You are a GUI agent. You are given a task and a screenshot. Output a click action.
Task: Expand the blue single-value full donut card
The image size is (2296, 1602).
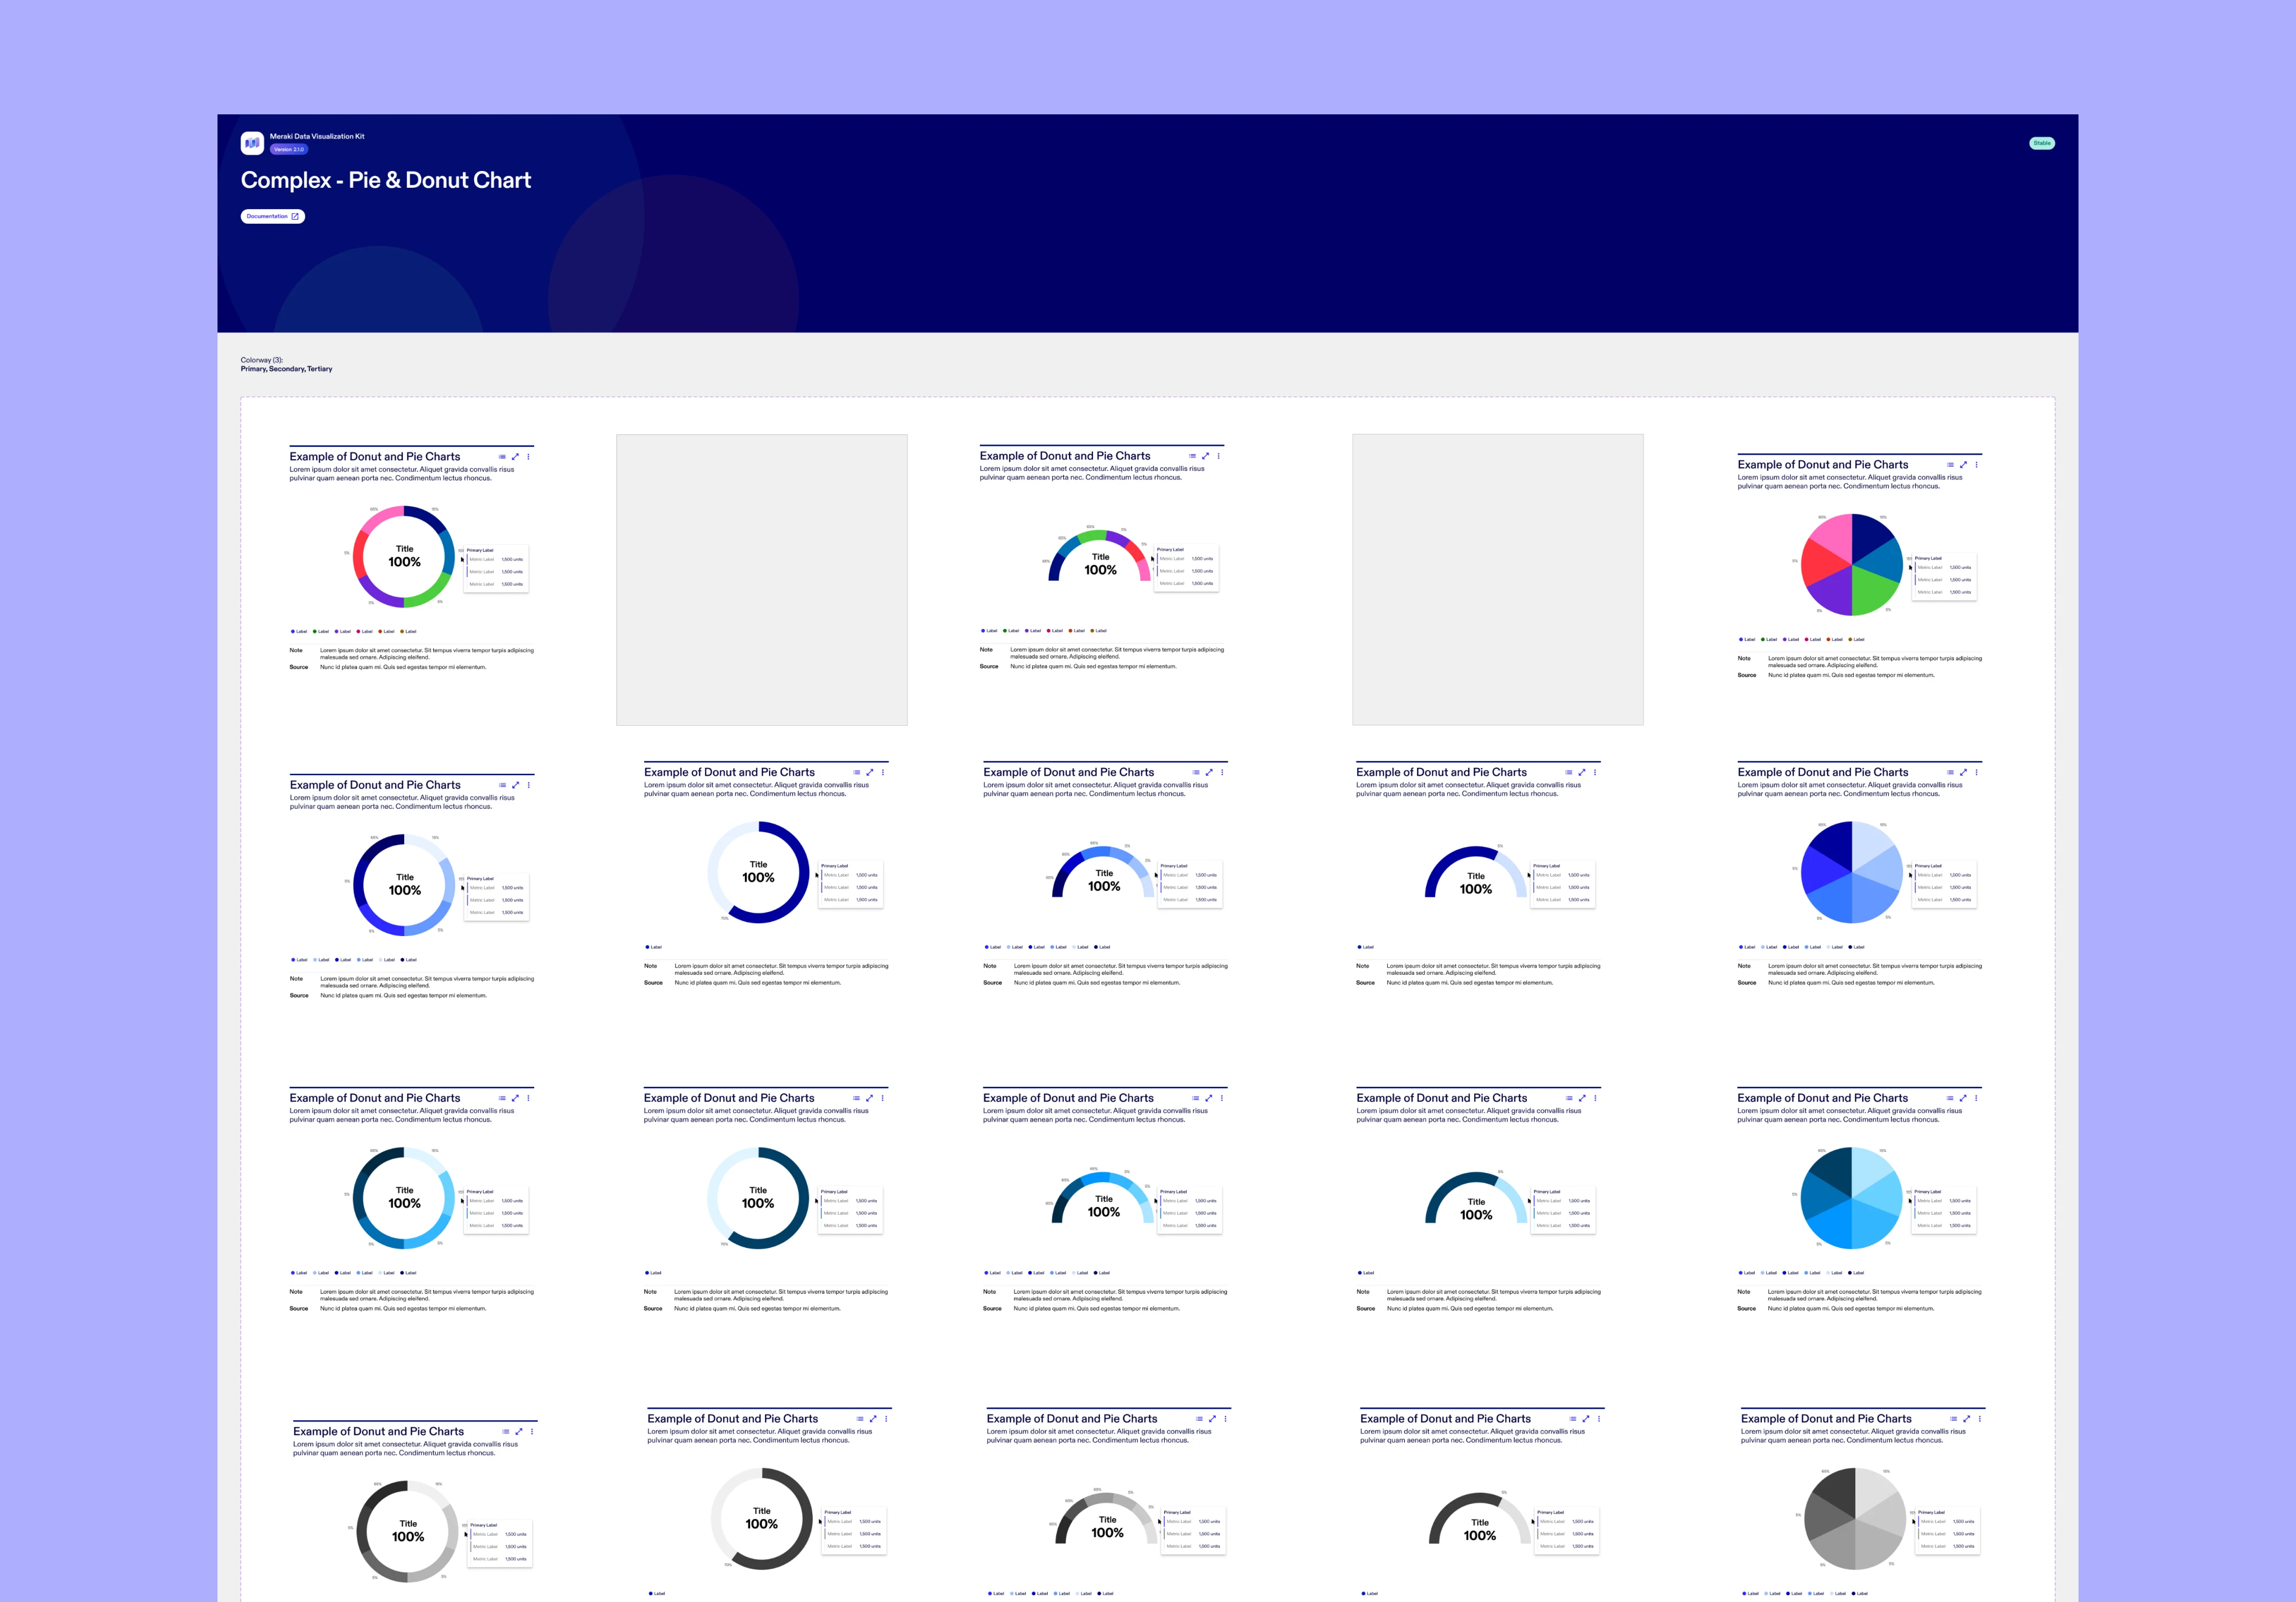coord(869,772)
